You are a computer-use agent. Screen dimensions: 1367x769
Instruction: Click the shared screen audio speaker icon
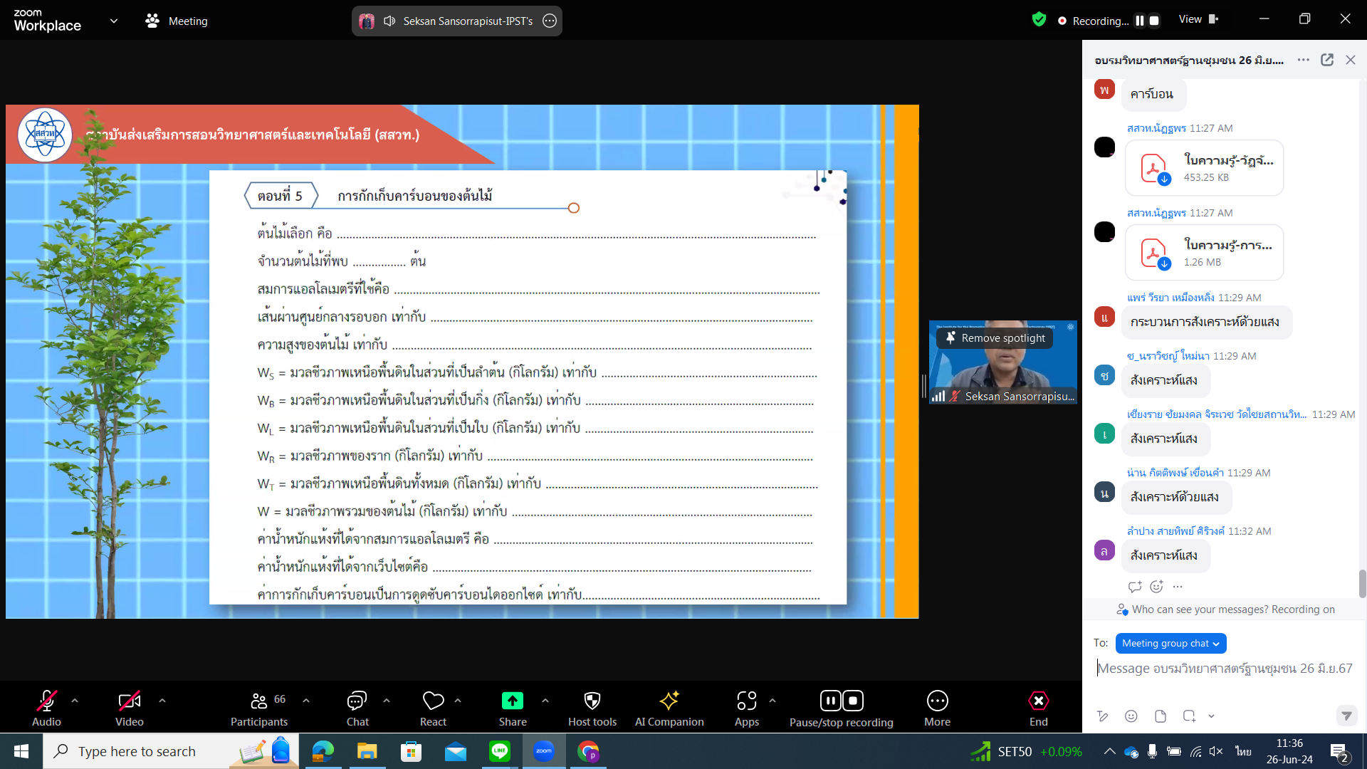[389, 21]
